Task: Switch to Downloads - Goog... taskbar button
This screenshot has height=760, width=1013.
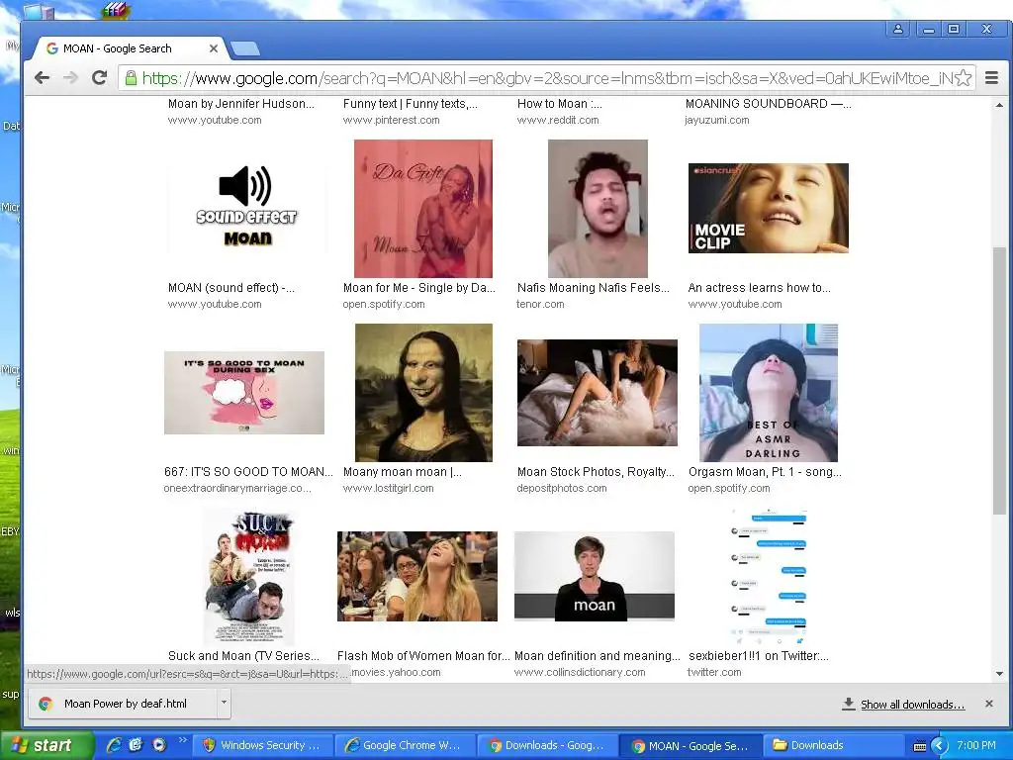Action: (x=546, y=745)
